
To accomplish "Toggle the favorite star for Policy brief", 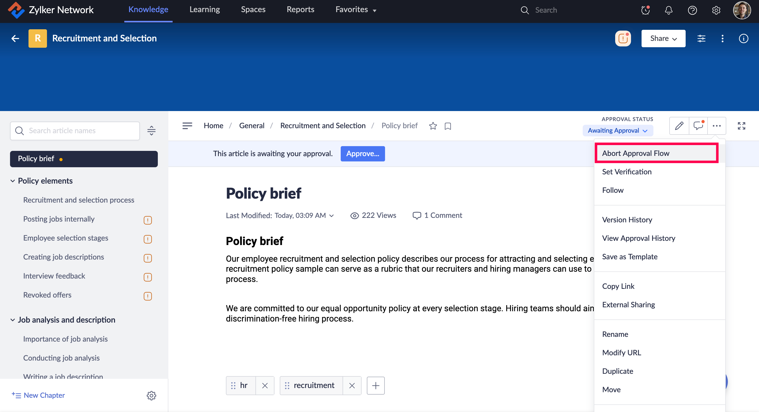I will pyautogui.click(x=433, y=126).
